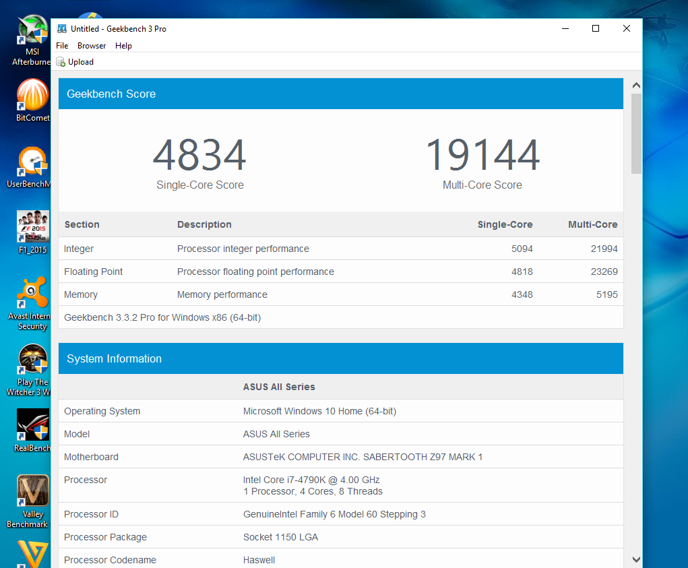
Task: Click the Processor integer performance description
Action: tap(243, 249)
